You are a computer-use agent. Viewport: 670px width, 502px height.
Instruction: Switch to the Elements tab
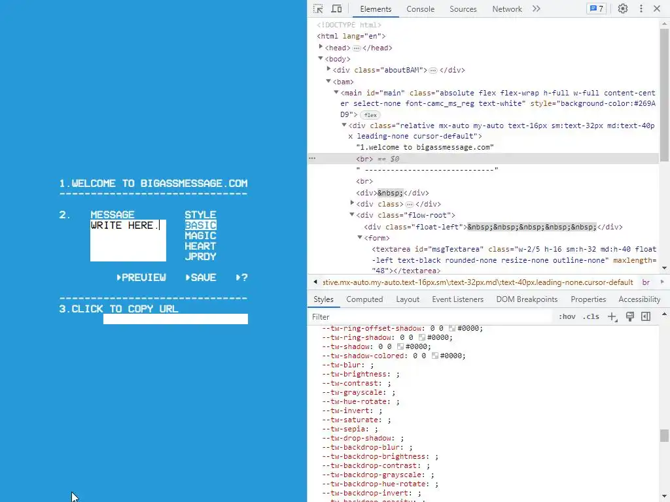pyautogui.click(x=375, y=9)
